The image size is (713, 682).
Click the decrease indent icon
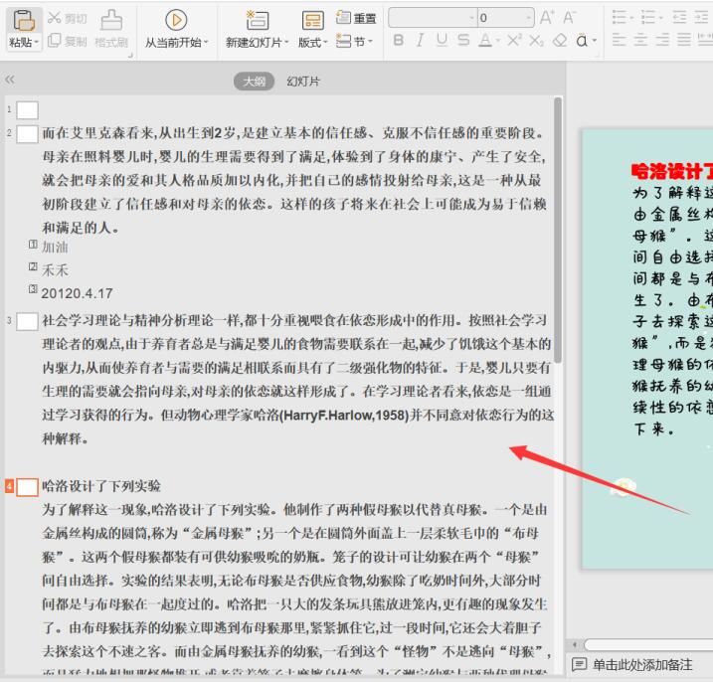(x=679, y=18)
